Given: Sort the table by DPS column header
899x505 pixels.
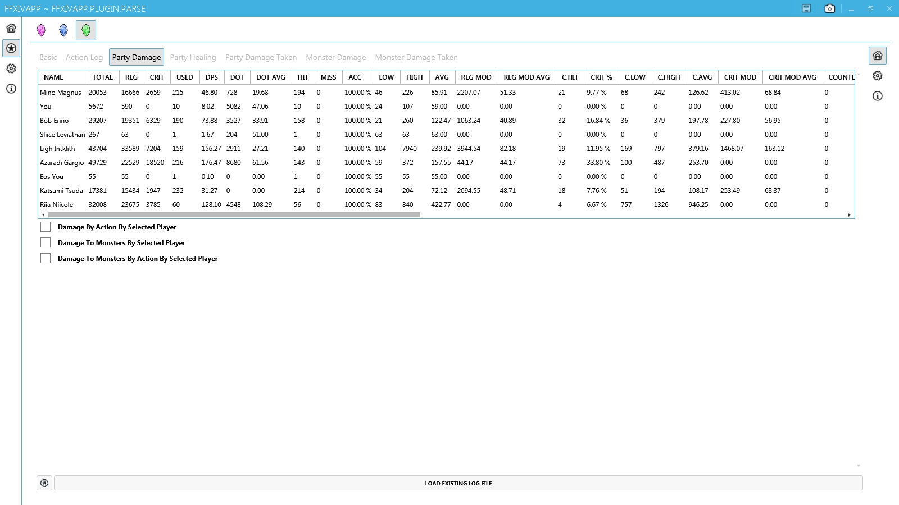Looking at the screenshot, I should coord(212,77).
